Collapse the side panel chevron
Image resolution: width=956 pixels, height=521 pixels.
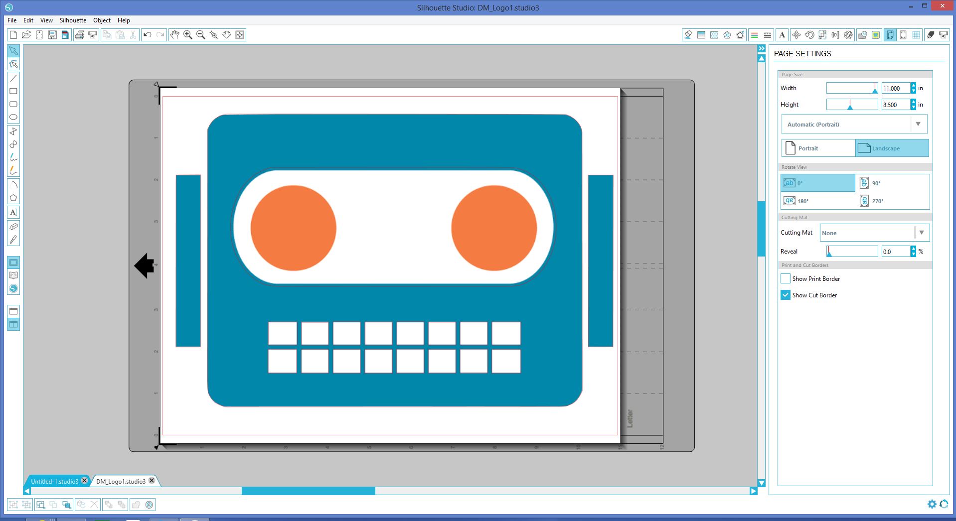[x=762, y=48]
